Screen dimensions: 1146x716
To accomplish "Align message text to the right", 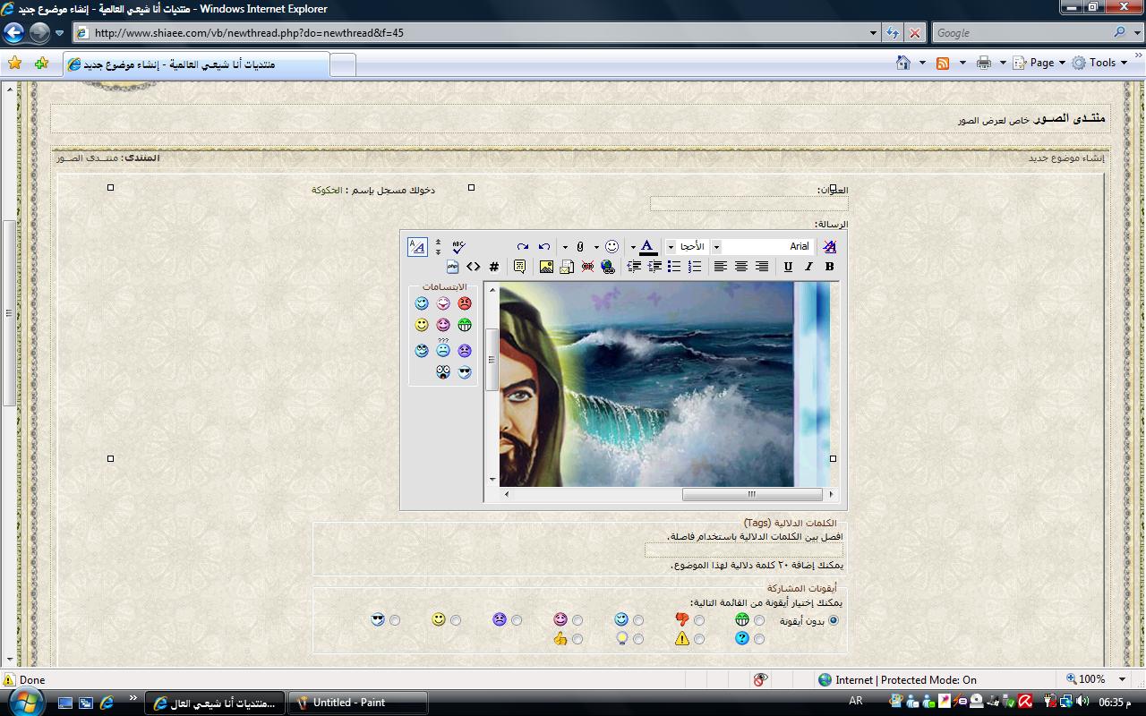I will click(762, 267).
